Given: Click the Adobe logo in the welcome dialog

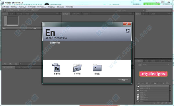Looking at the screenshot, I should click(128, 31).
